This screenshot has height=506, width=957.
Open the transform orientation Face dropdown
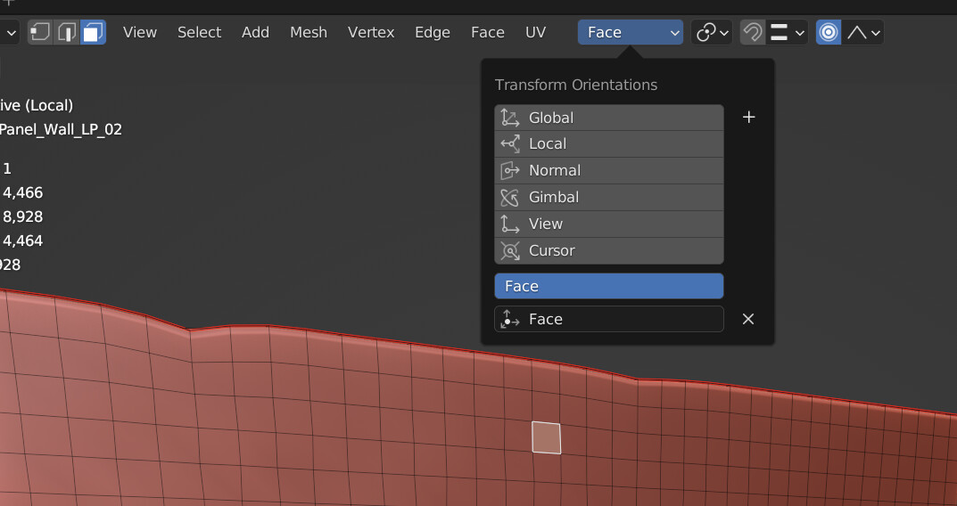pos(631,32)
